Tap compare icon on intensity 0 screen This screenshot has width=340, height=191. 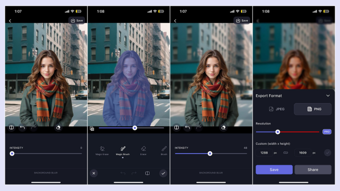pyautogui.click(x=12, y=127)
